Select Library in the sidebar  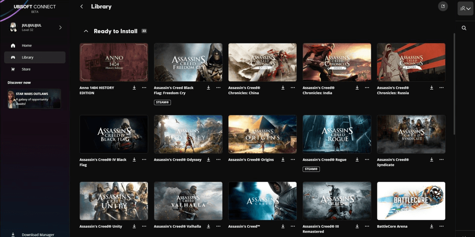click(35, 57)
